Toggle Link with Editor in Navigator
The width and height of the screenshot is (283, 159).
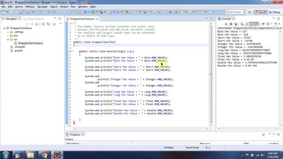pyautogui.click(x=48, y=24)
